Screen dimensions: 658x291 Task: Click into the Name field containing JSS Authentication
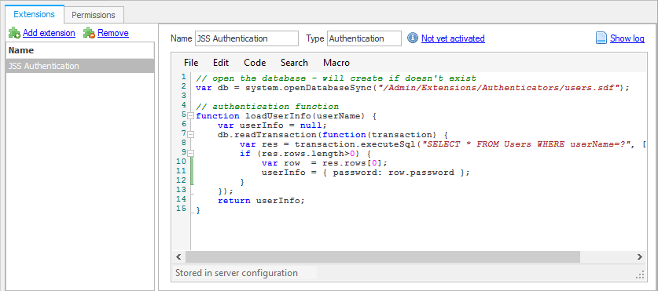tap(246, 38)
